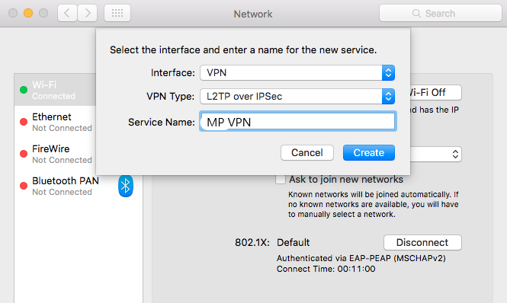Click the Back arrow navigation button
The width and height of the screenshot is (507, 303).
[x=67, y=13]
